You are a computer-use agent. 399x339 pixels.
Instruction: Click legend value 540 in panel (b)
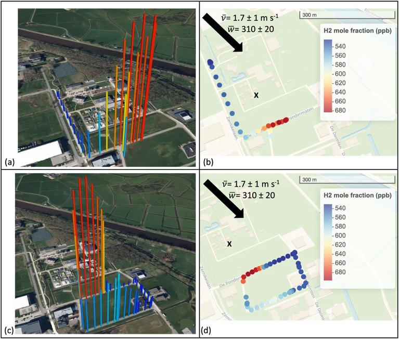click(x=340, y=46)
